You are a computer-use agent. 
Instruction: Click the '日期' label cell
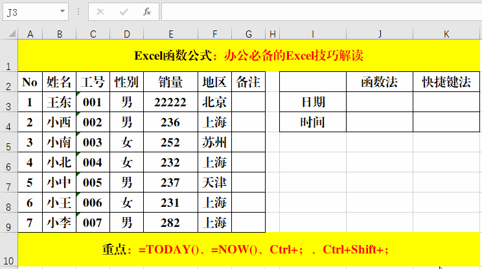(x=313, y=102)
